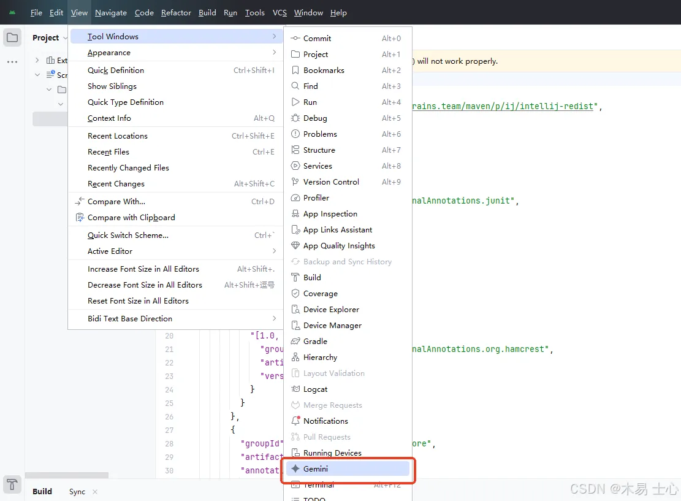Click line number 25 in gutter
Image resolution: width=681 pixels, height=501 pixels.
[x=169, y=403]
